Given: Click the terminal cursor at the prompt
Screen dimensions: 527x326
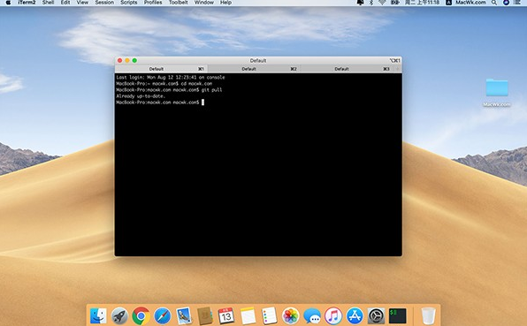Looking at the screenshot, I should (202, 102).
